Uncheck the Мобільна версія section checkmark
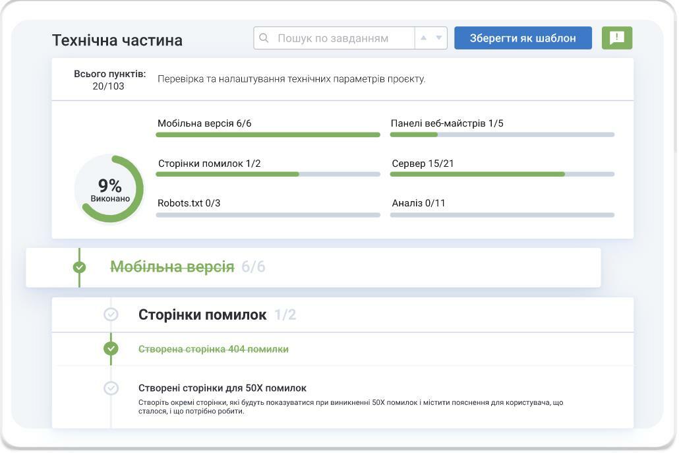 coord(79,267)
